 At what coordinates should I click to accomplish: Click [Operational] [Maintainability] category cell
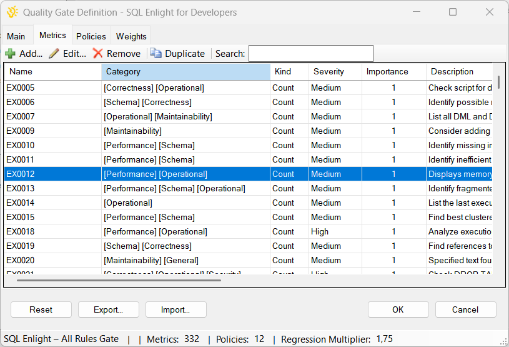[x=185, y=116]
